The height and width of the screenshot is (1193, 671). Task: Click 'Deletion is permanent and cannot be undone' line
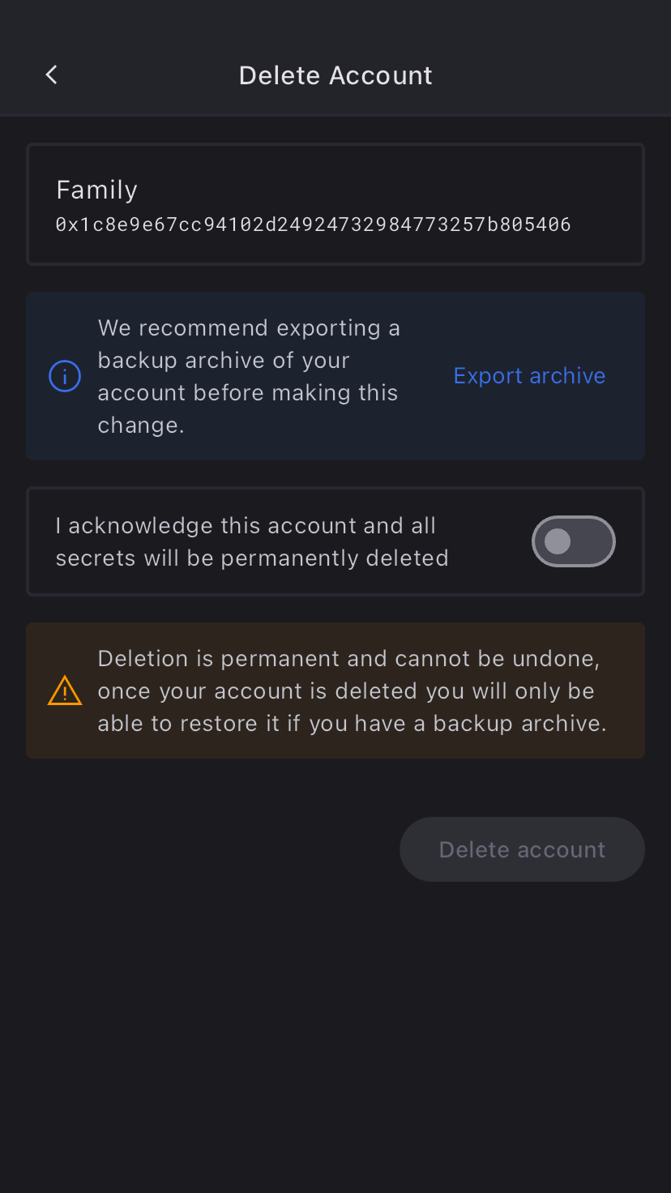pos(348,659)
